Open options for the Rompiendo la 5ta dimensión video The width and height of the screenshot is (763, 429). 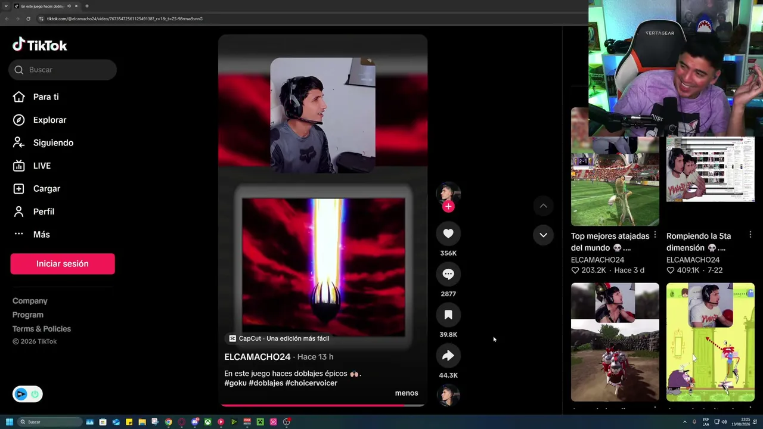[x=750, y=235]
